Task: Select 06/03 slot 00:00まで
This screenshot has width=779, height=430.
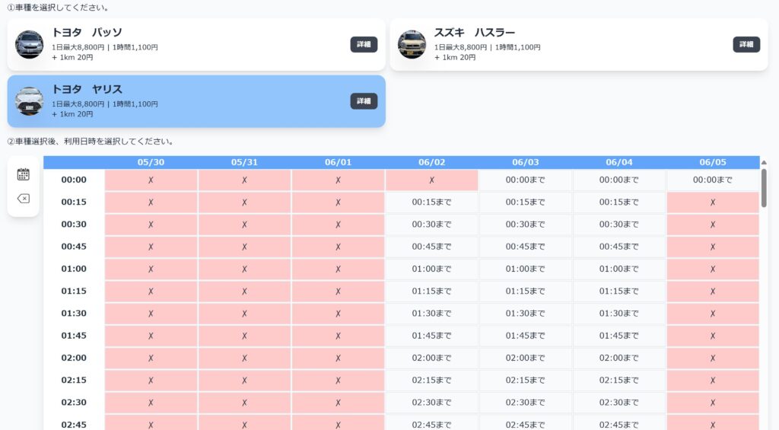Action: (526, 180)
